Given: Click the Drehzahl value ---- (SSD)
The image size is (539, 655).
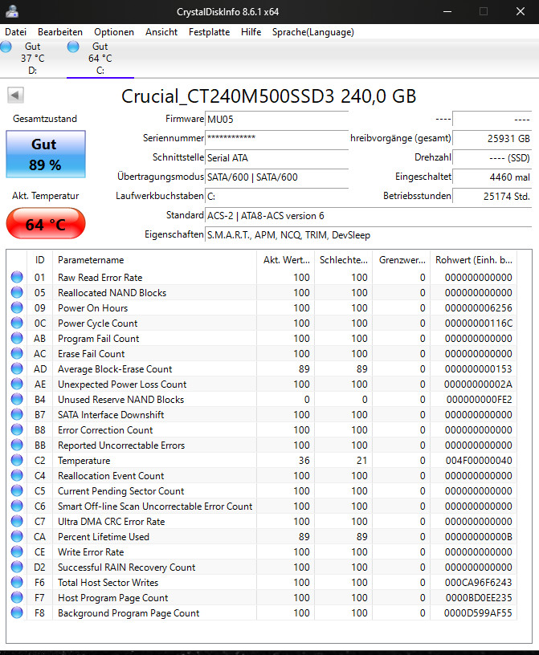Looking at the screenshot, I should click(492, 158).
